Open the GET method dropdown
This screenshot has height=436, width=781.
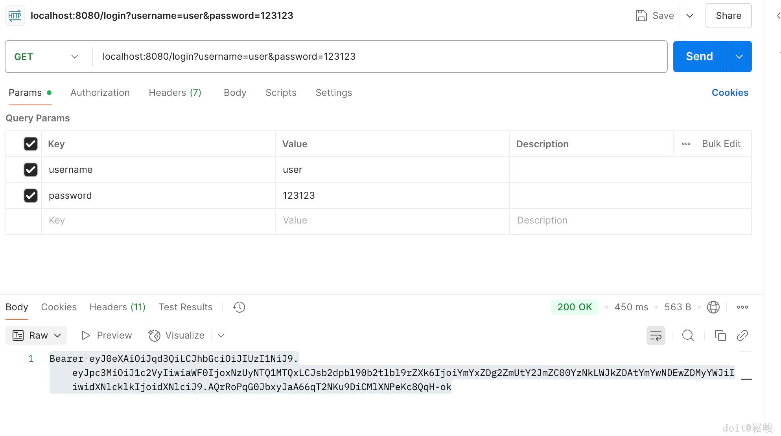pos(47,57)
